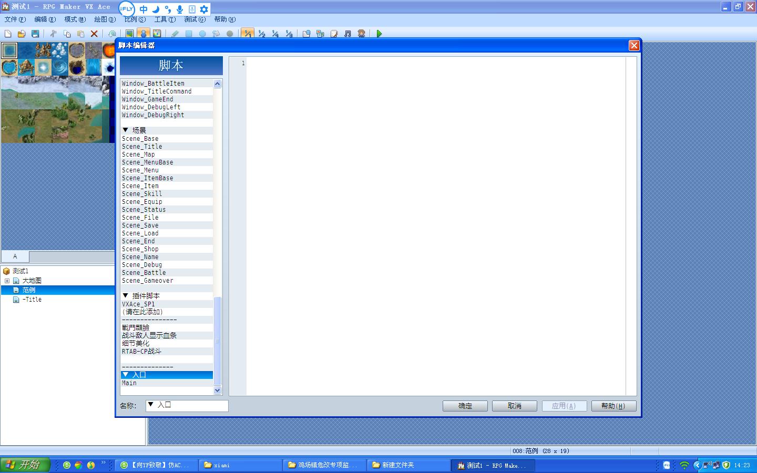Click 帮助(H) button in script editor

pos(613,406)
